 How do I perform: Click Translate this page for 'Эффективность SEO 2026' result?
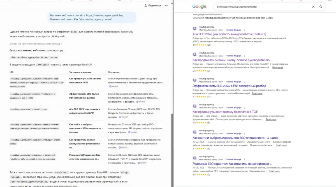tap(233, 82)
